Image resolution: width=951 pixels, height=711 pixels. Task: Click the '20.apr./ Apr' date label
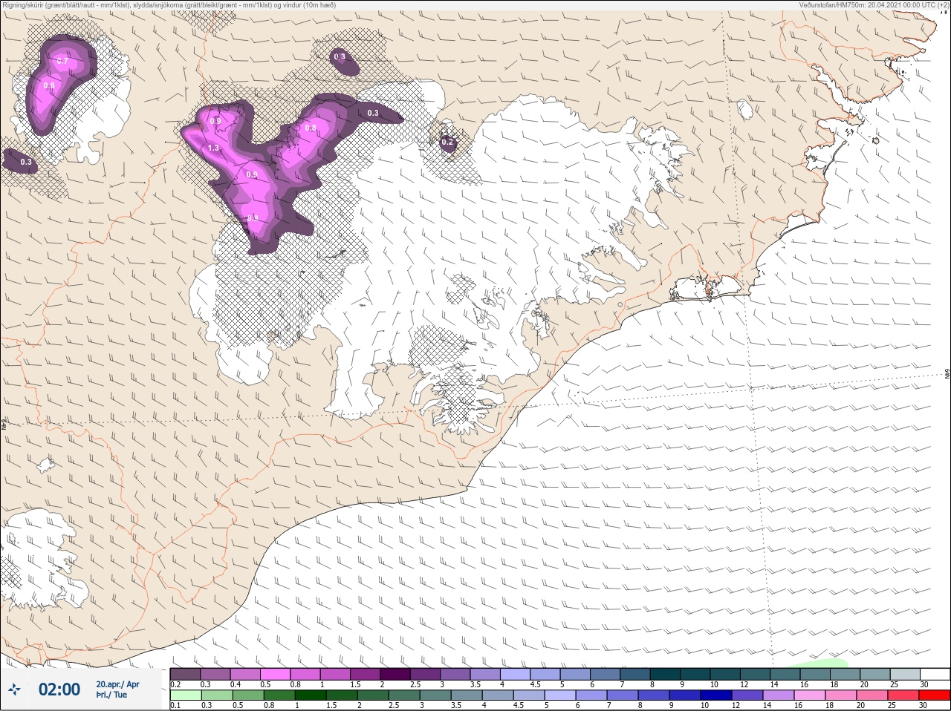pos(117,684)
